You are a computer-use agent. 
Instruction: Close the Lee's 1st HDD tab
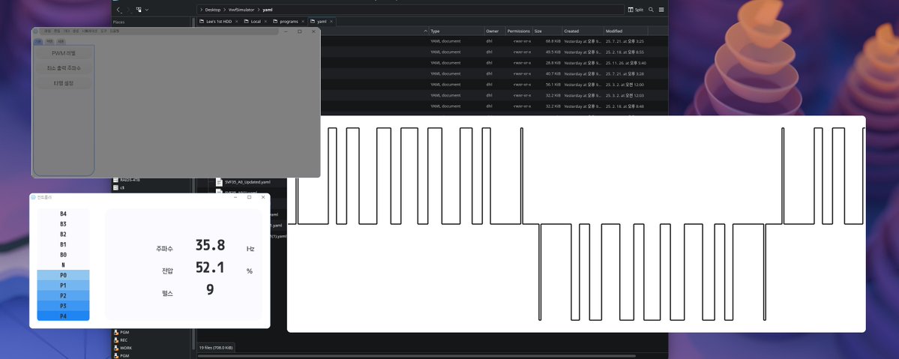click(x=236, y=21)
